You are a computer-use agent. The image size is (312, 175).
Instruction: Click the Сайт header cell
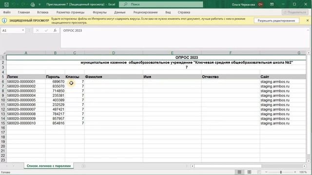coord(283,77)
